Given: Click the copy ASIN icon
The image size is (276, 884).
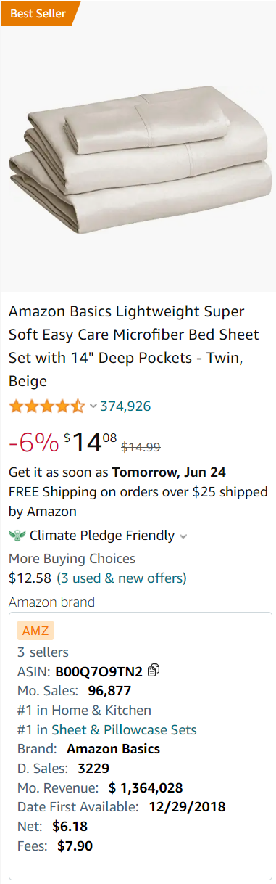Looking at the screenshot, I should (x=153, y=671).
